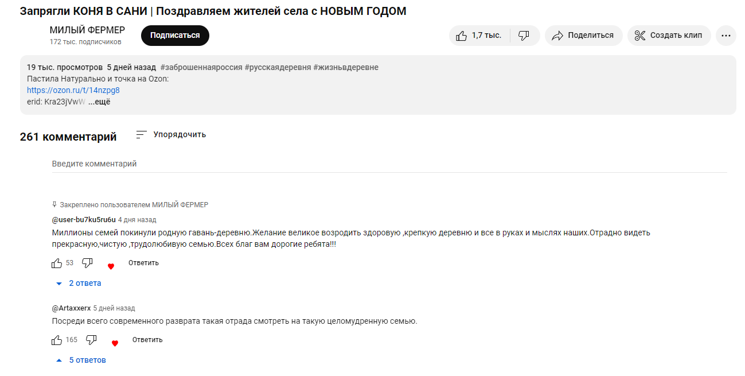Focus the Введите комментарий input field
This screenshot has height=376, width=745.
pos(389,164)
